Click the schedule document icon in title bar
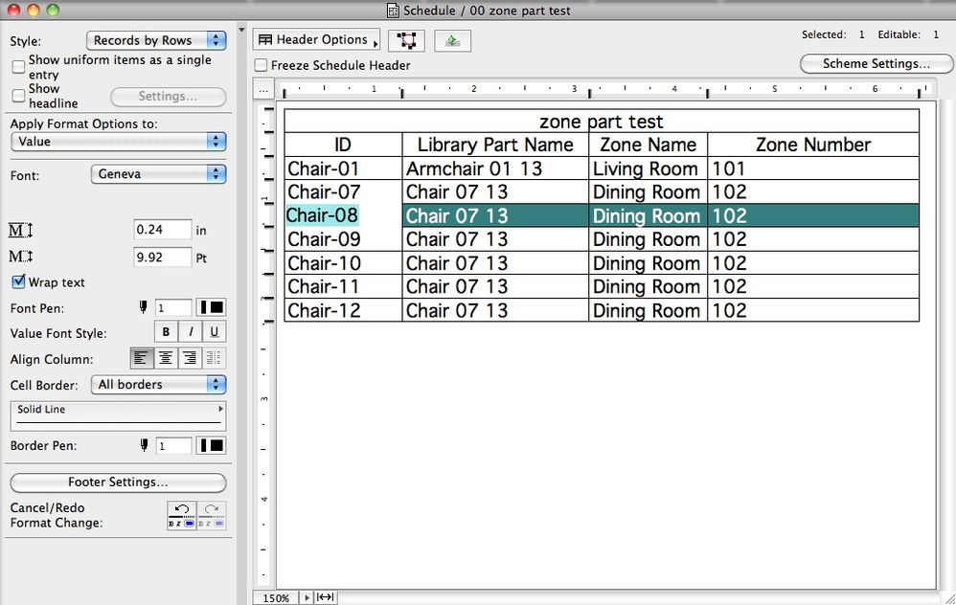 [394, 11]
